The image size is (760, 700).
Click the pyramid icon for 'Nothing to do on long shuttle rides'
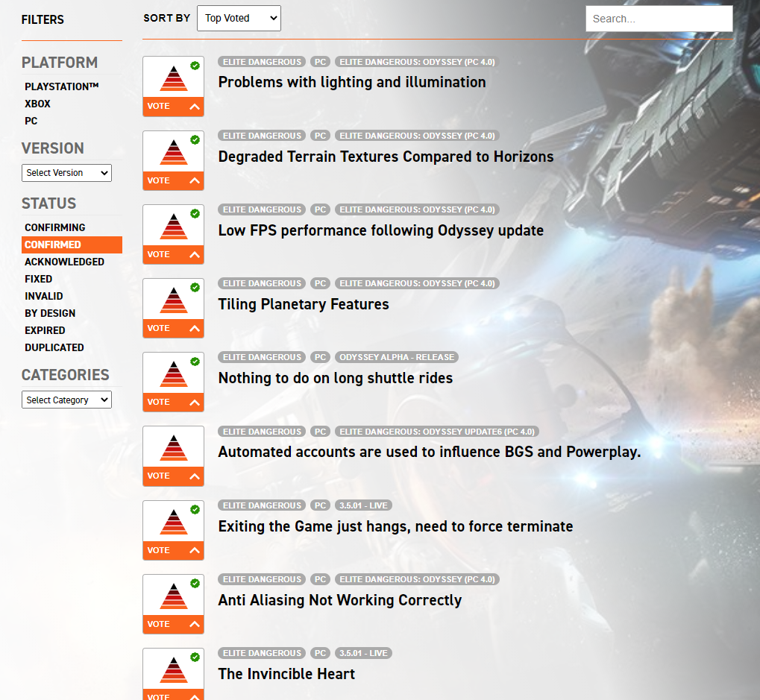[174, 374]
